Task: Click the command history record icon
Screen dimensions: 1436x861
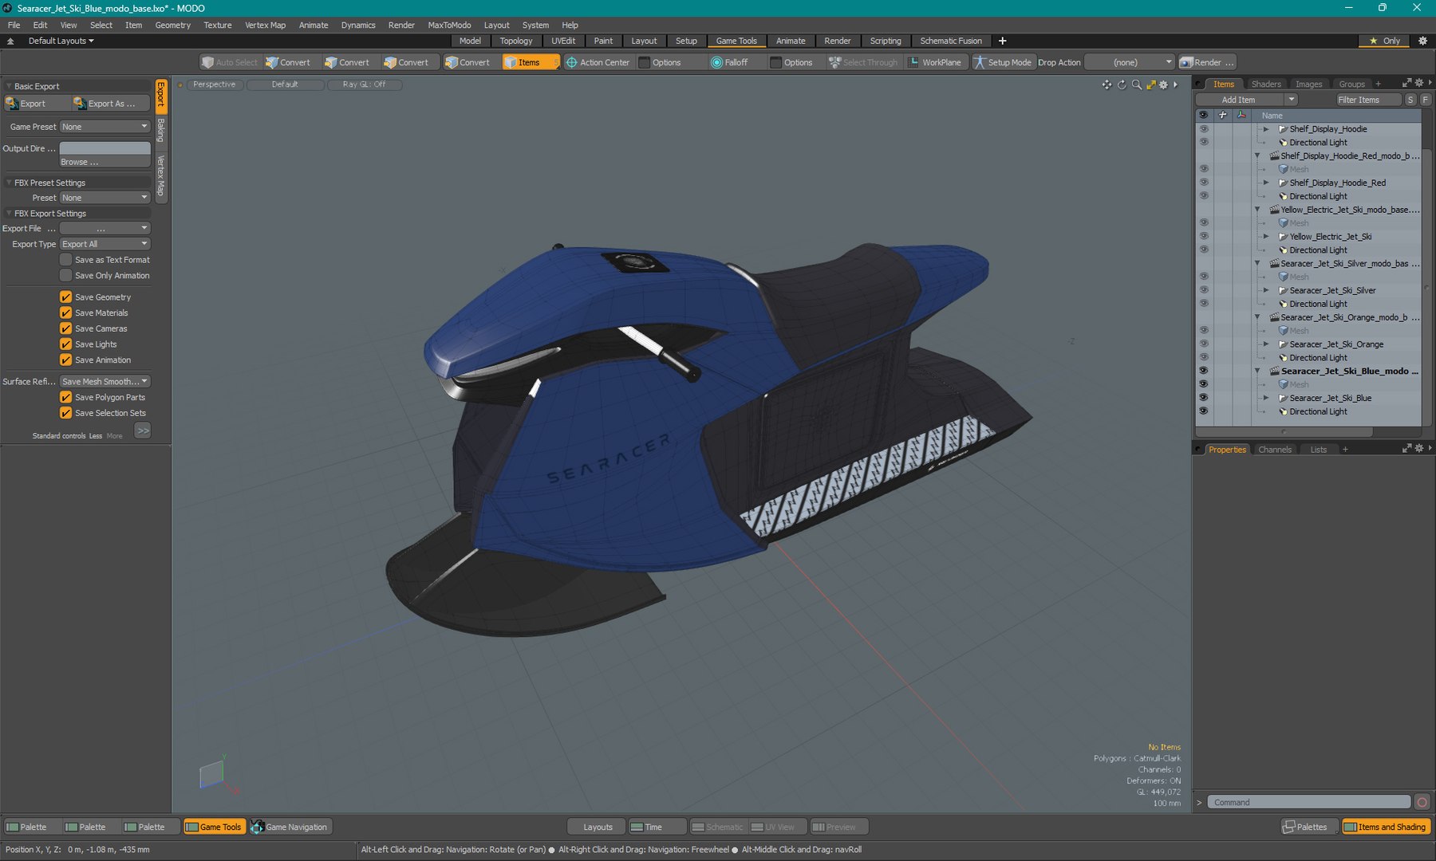Action: point(1422,802)
